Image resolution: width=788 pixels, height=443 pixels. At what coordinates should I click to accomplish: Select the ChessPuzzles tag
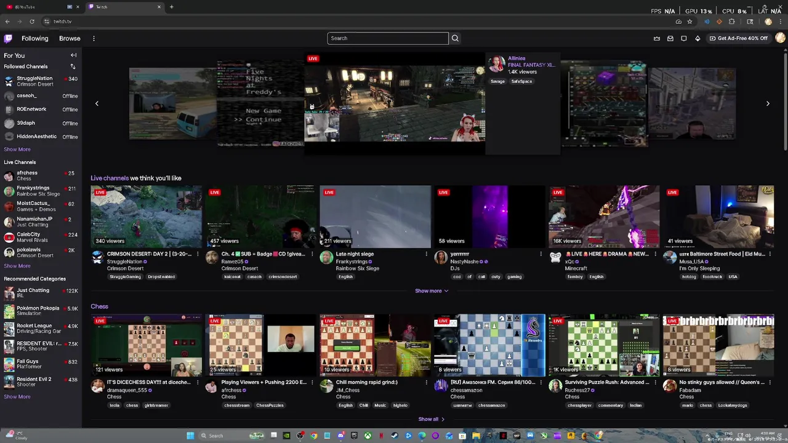pos(270,405)
